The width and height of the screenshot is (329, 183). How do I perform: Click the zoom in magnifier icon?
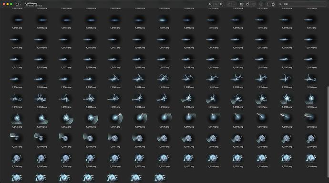221,4
